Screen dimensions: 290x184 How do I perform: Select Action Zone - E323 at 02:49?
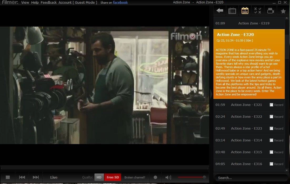[x=249, y=128]
